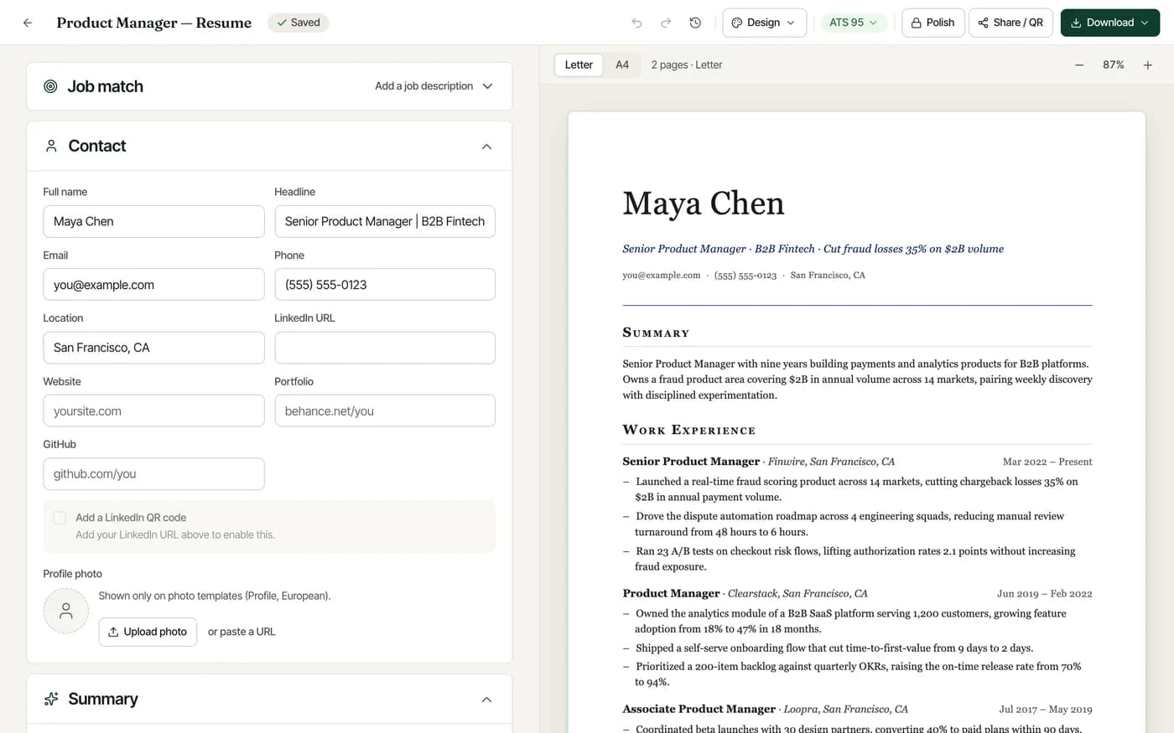1174x733 pixels.
Task: Redo the last change
Action: [x=666, y=23]
